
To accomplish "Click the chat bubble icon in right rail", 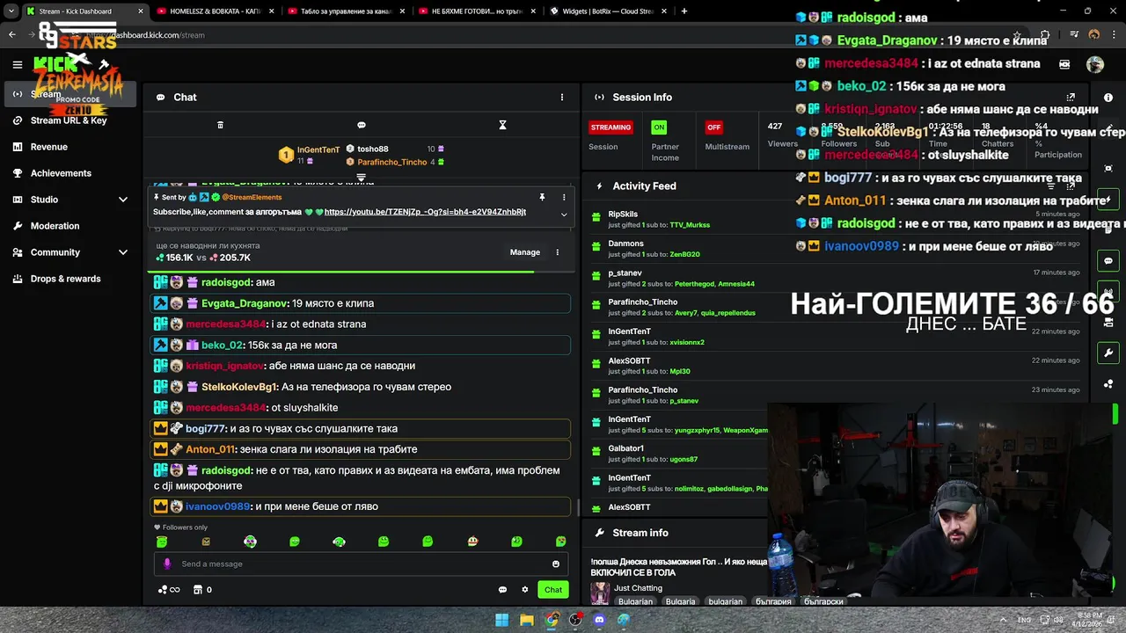I will point(1108,261).
